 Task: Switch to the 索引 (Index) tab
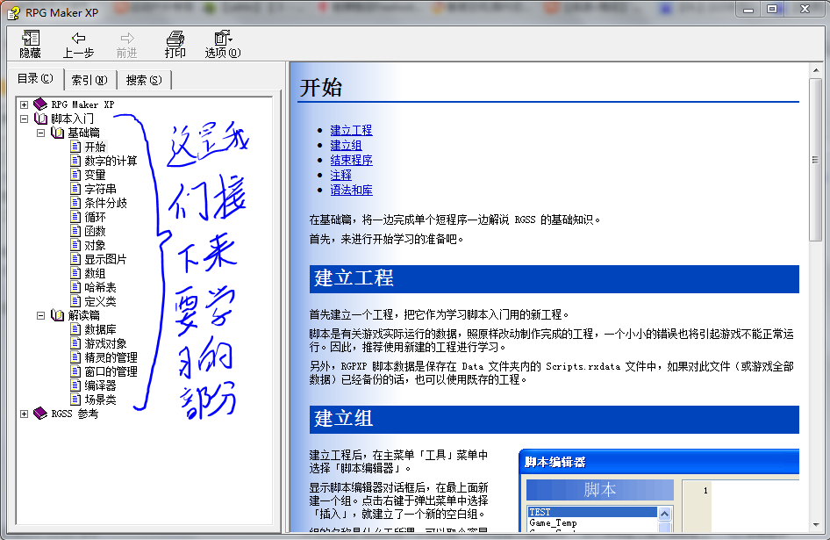(89, 80)
